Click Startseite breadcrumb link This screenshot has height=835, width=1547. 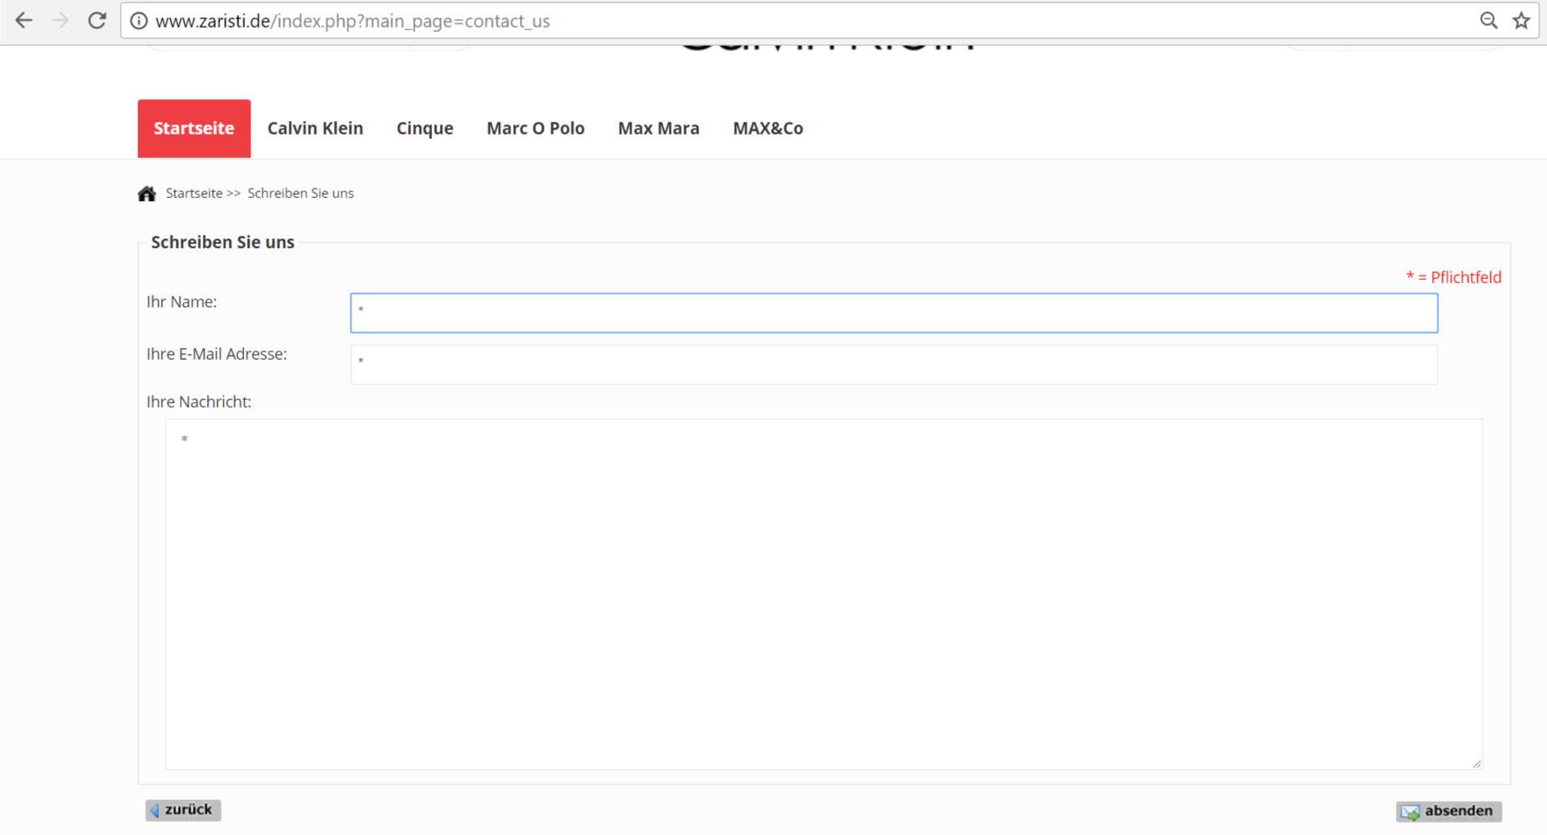point(194,193)
